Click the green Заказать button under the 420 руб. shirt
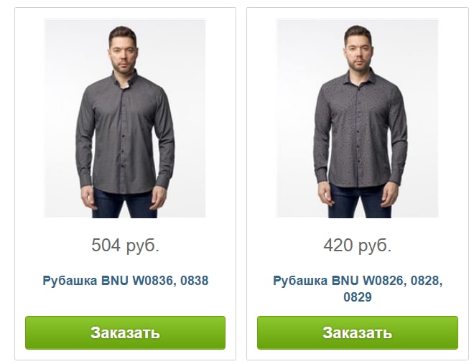The height and width of the screenshot is (364, 474). click(x=358, y=332)
